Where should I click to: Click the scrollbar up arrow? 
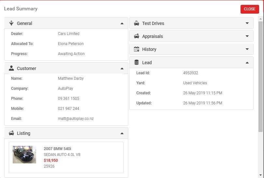(260, 19)
